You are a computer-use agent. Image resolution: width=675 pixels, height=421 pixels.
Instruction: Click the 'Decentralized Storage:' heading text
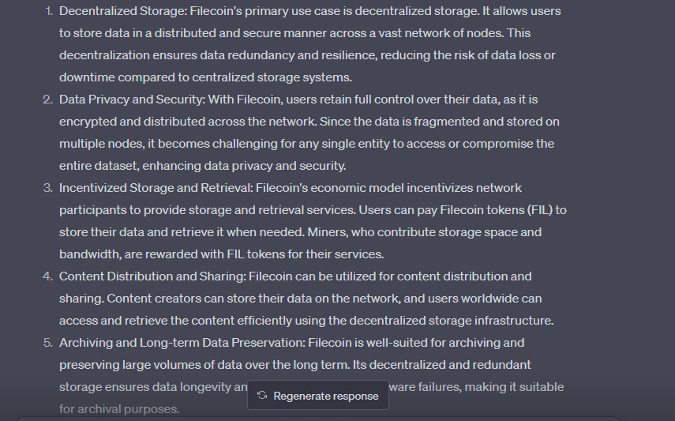[123, 11]
